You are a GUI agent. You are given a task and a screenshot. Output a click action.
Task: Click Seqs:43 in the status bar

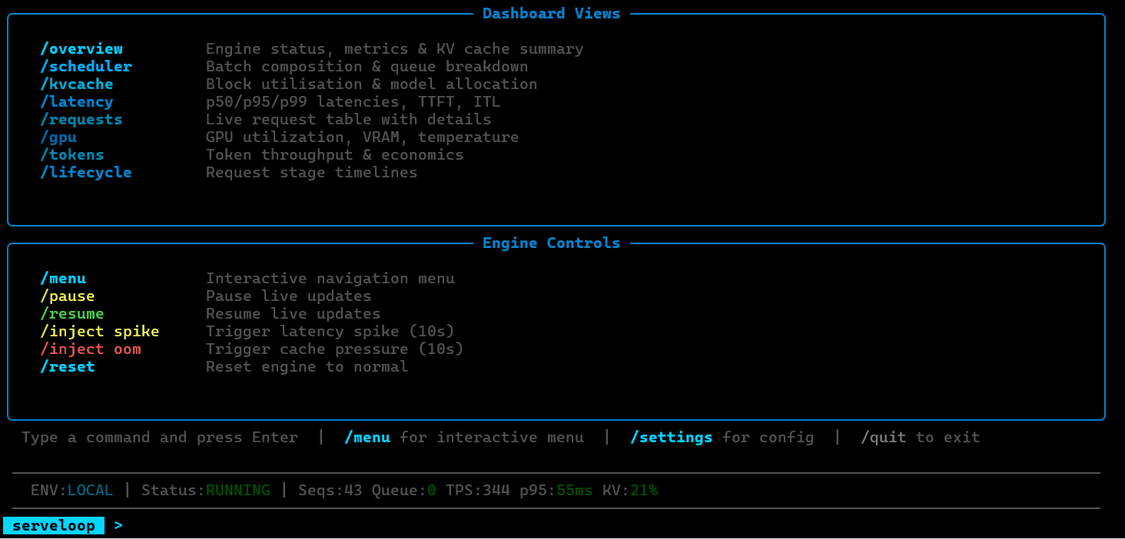(x=330, y=491)
